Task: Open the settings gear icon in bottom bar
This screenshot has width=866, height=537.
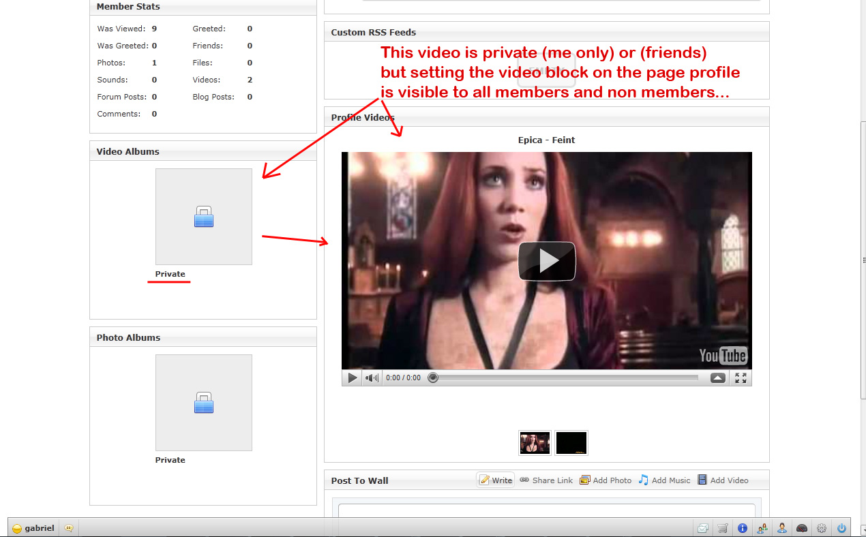Action: [x=822, y=528]
